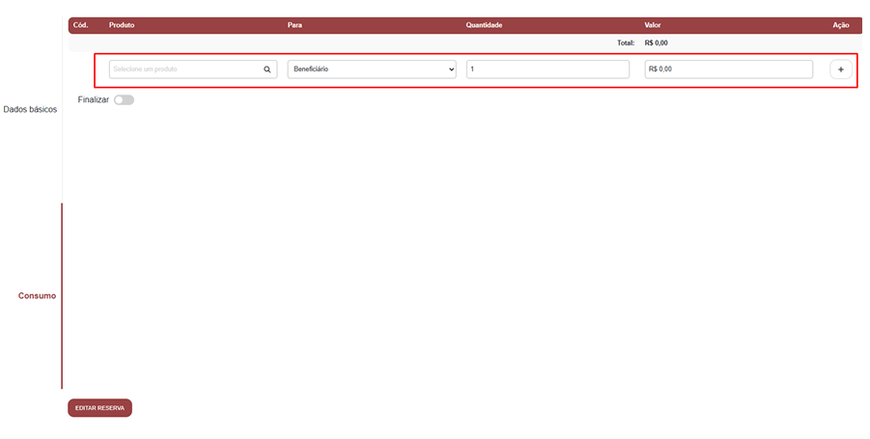The width and height of the screenshot is (870, 439).
Task: Click the Finalizar label text
Action: tap(94, 100)
